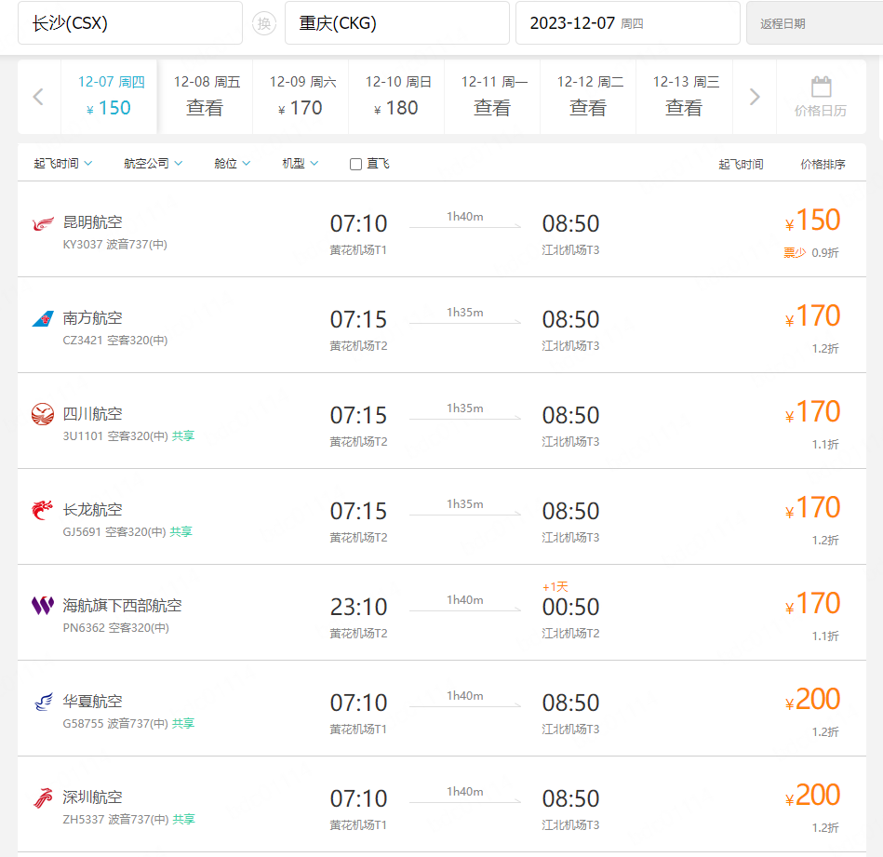Click the 海航旗下西部航空 W logo

pyautogui.click(x=43, y=606)
